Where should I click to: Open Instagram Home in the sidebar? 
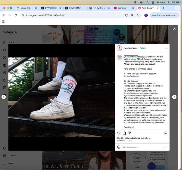point(9,43)
